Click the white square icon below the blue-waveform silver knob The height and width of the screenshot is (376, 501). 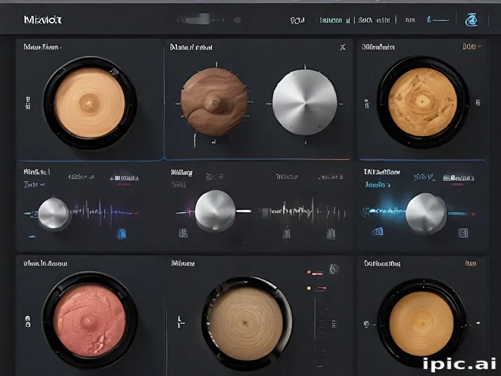[463, 233]
